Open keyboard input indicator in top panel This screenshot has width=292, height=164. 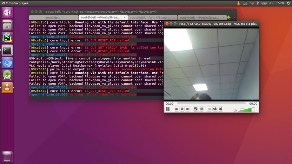click(245, 3)
